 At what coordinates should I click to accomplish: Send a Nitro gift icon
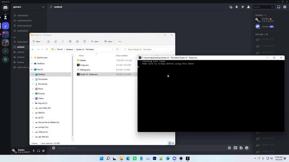229,148
